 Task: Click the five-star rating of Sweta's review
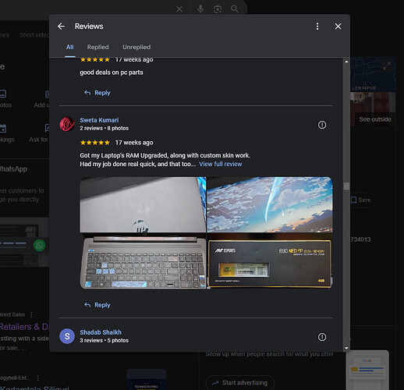point(95,143)
